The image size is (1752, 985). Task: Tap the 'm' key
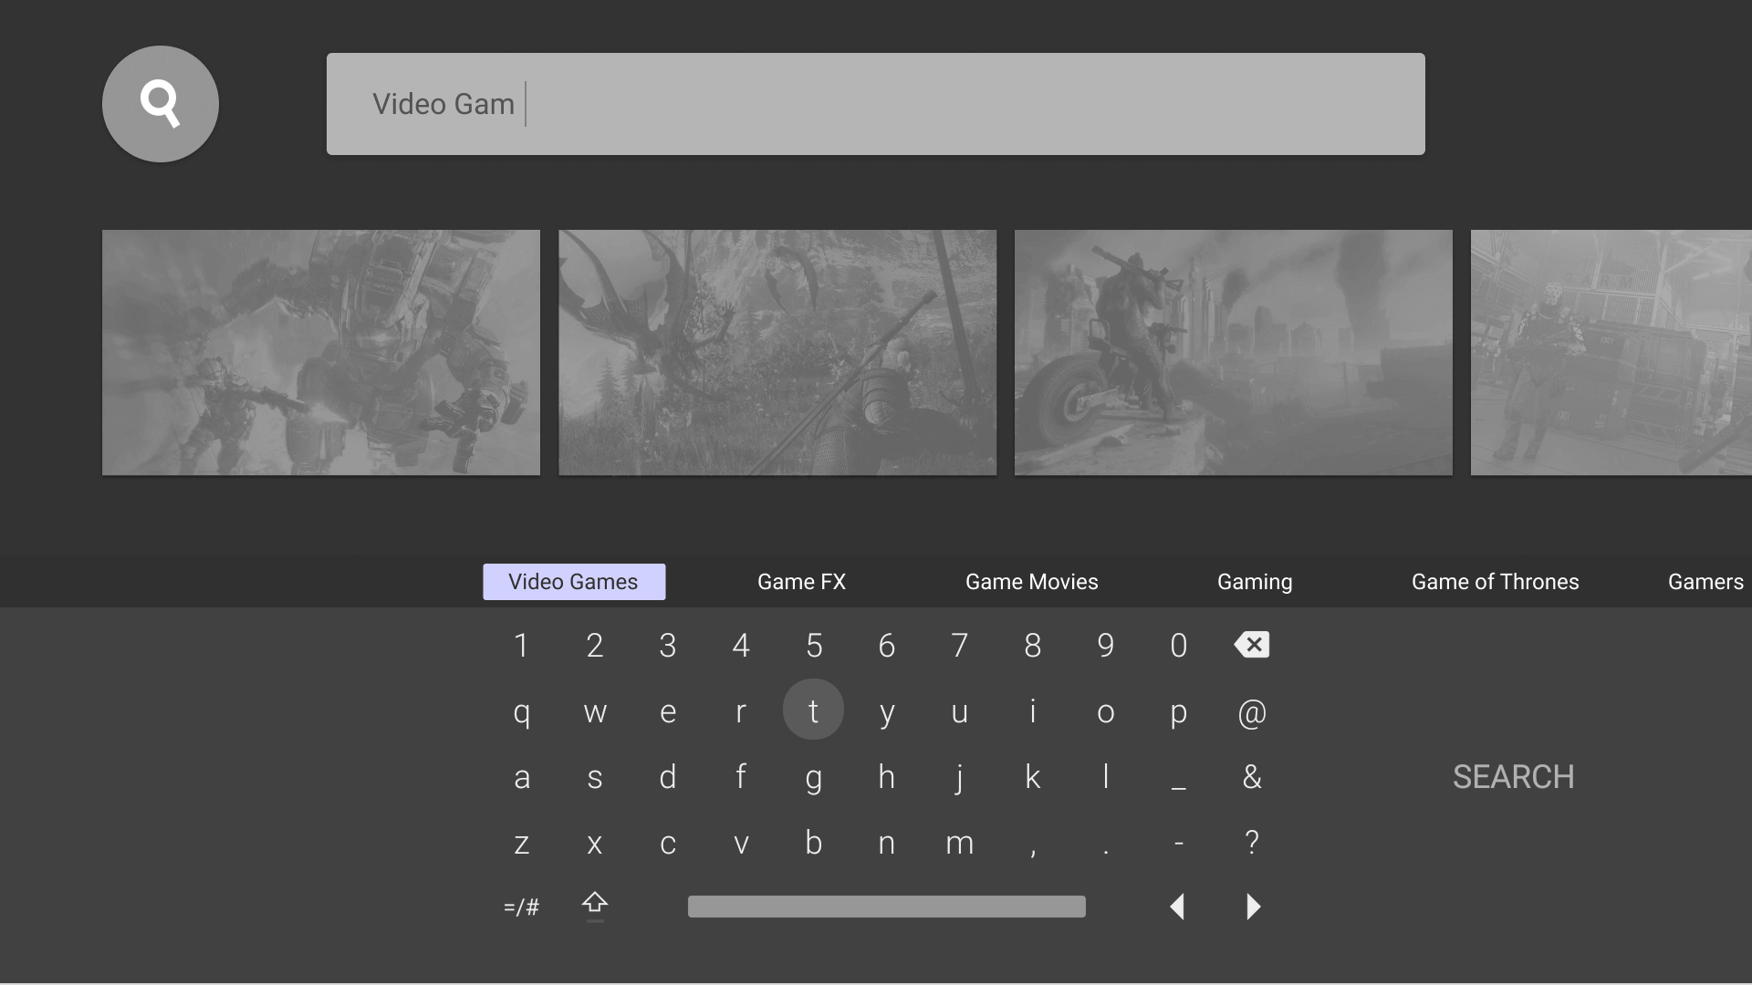pyautogui.click(x=960, y=843)
